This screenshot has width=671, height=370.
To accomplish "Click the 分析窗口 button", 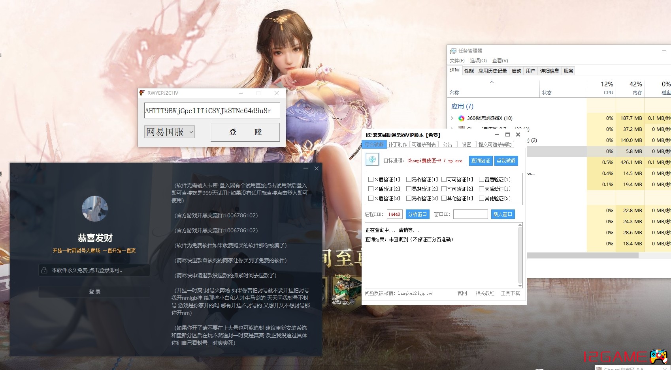I will click(418, 214).
